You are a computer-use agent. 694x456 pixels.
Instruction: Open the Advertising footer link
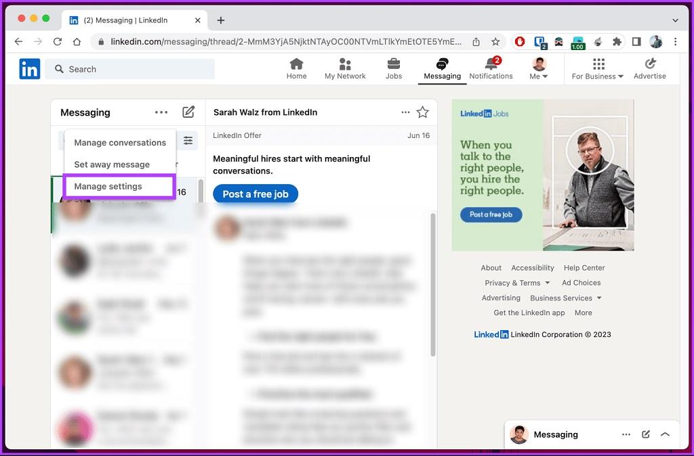501,298
